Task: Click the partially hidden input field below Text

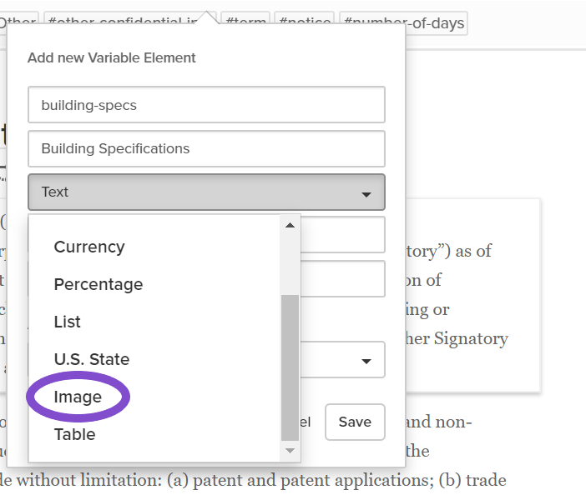Action: tap(343, 235)
